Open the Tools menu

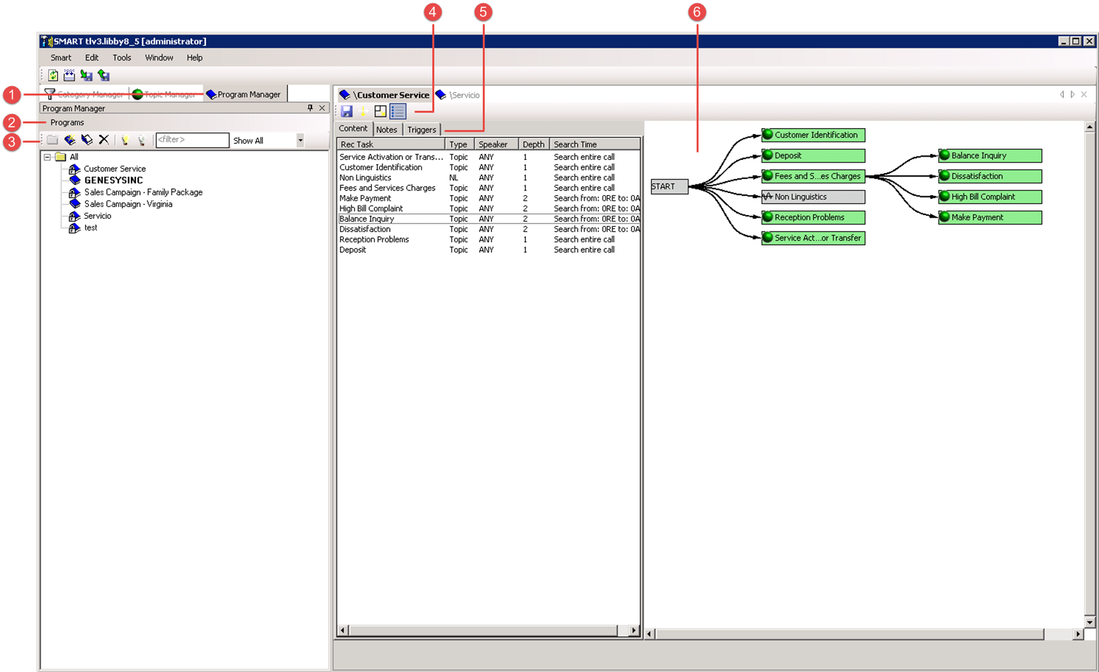[122, 58]
